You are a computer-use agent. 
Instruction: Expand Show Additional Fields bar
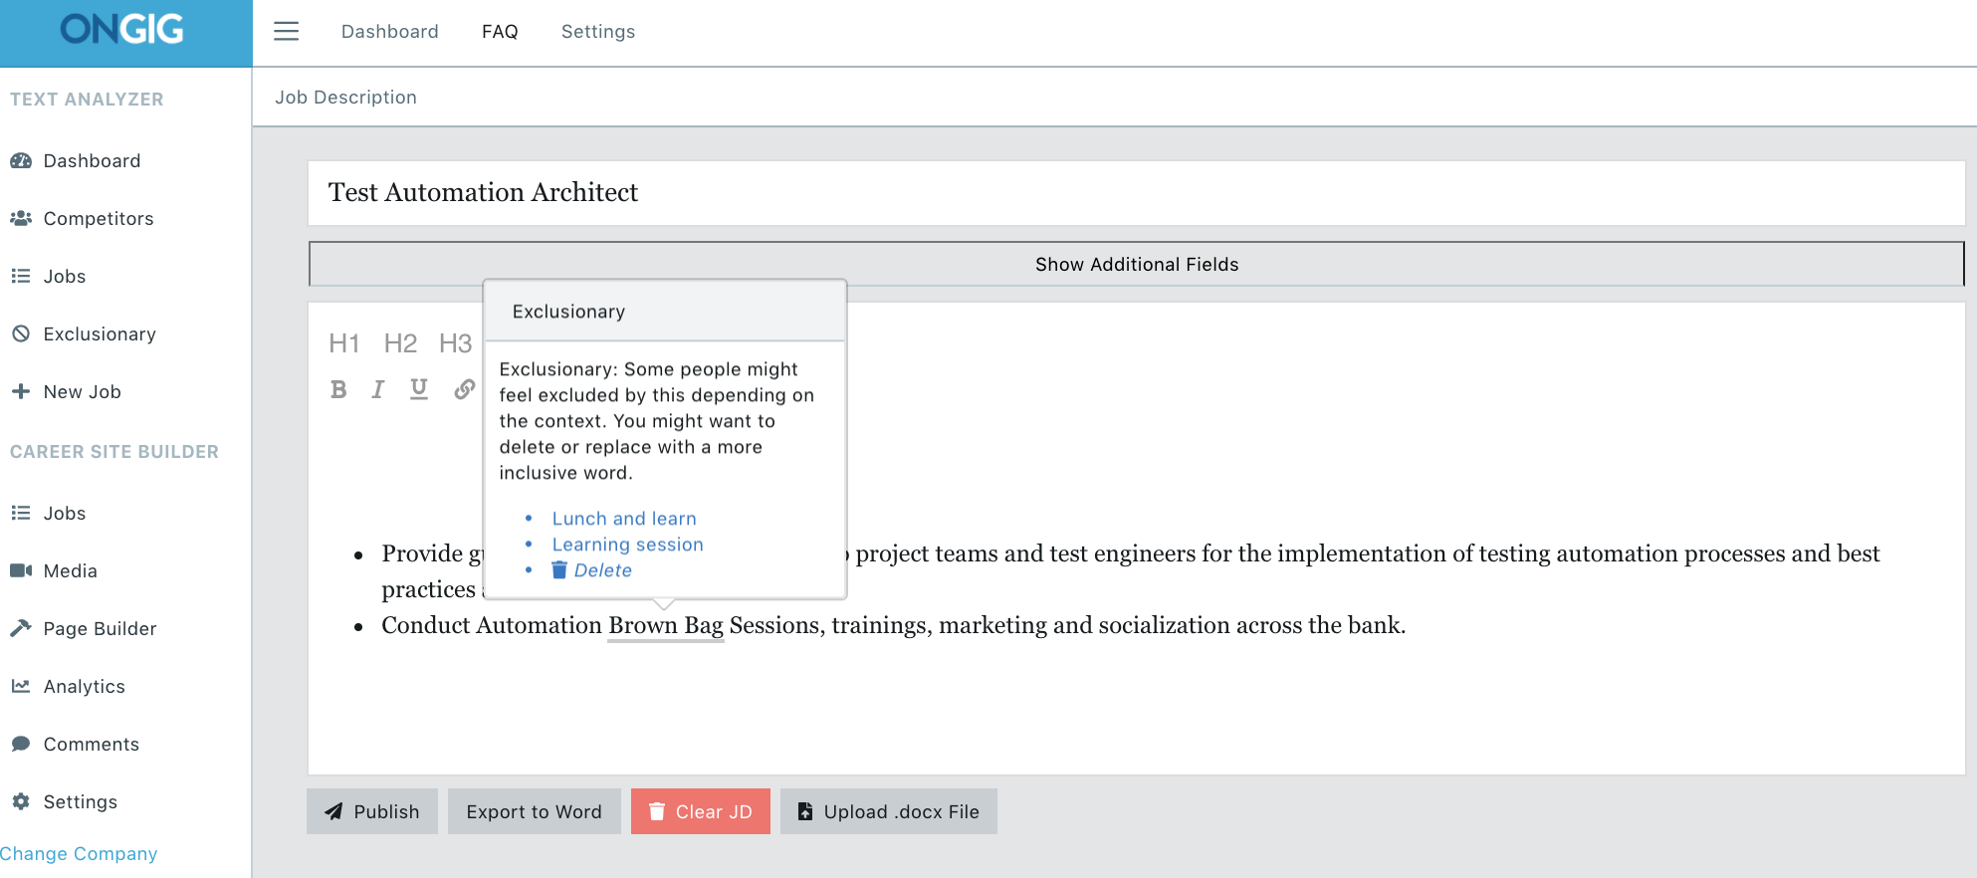[1136, 264]
